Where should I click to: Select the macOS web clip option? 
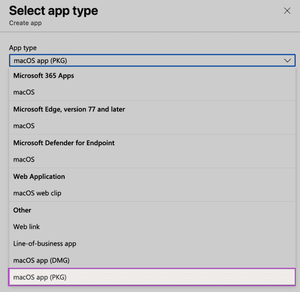click(152, 193)
